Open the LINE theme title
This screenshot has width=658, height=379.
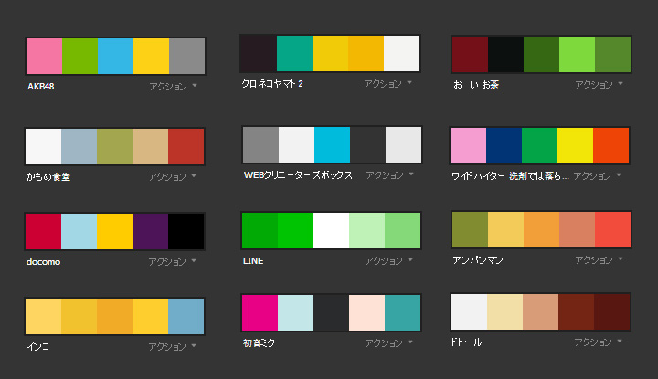(253, 261)
